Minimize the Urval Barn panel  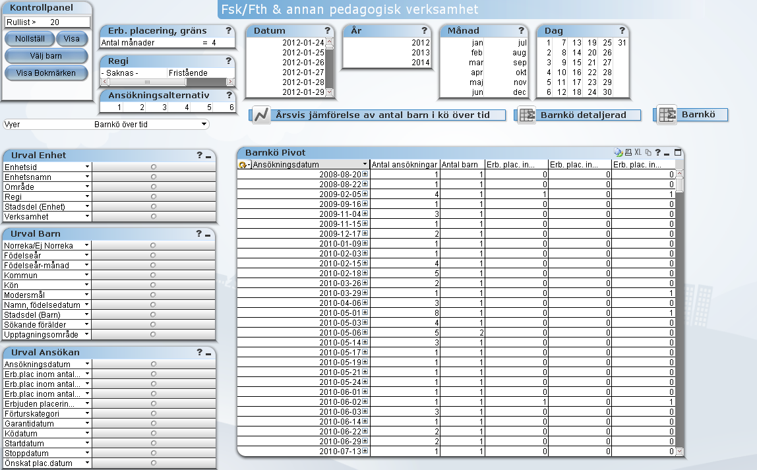click(208, 235)
